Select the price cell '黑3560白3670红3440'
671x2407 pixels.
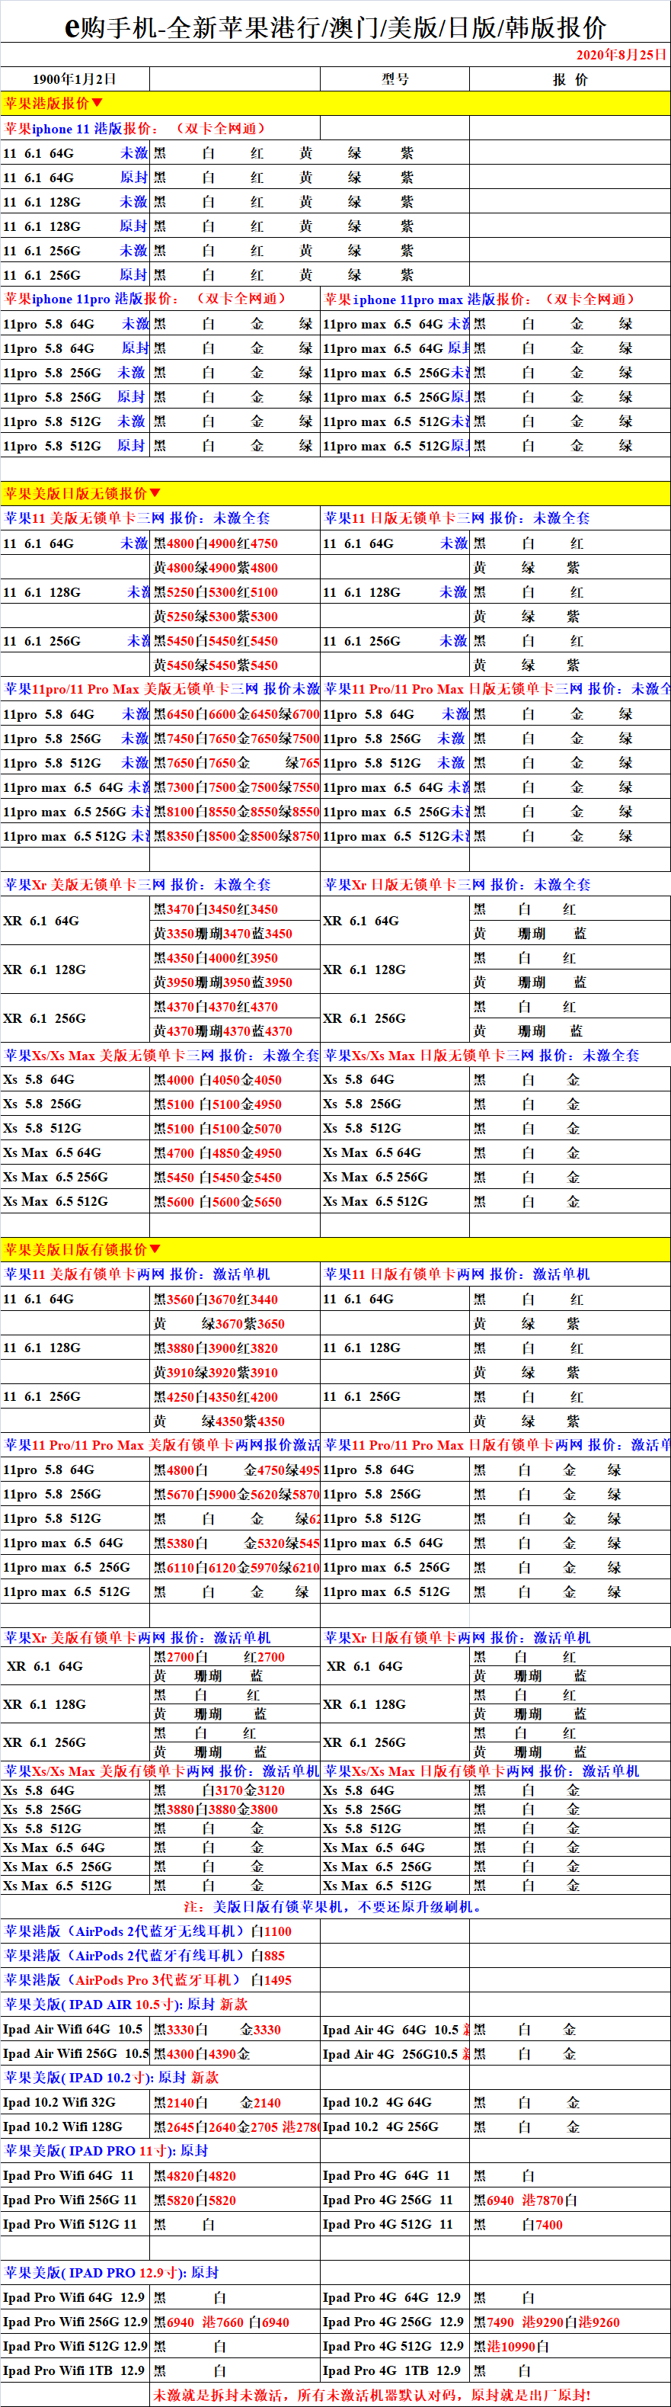coord(235,1299)
